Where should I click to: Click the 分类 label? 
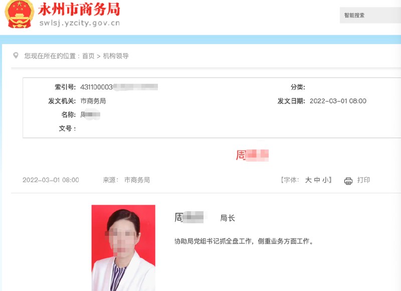tap(298, 87)
